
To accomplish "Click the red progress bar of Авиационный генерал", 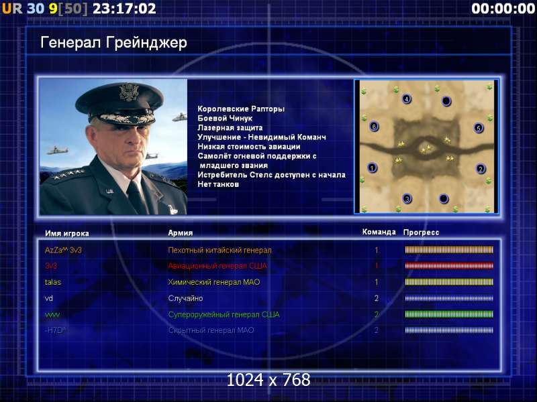I will pyautogui.click(x=449, y=265).
